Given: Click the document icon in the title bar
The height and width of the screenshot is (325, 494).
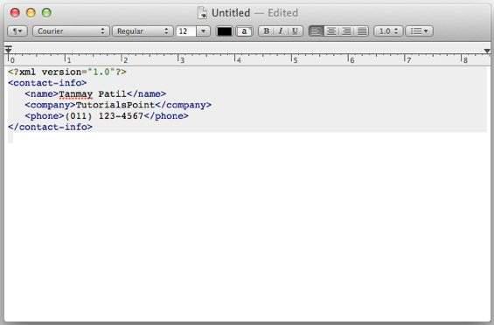Looking at the screenshot, I should (202, 13).
